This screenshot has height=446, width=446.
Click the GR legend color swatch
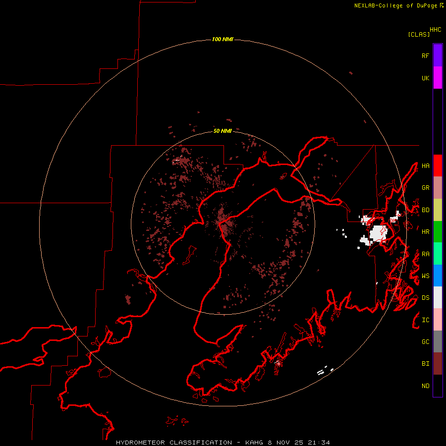coord(438,188)
